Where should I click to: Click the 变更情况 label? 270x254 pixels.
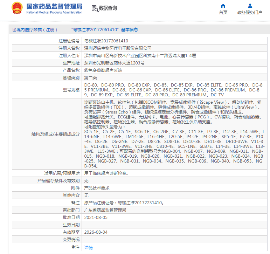click(71, 240)
